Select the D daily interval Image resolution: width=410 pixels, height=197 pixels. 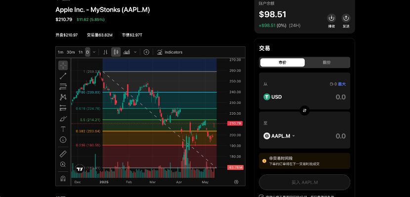click(87, 52)
